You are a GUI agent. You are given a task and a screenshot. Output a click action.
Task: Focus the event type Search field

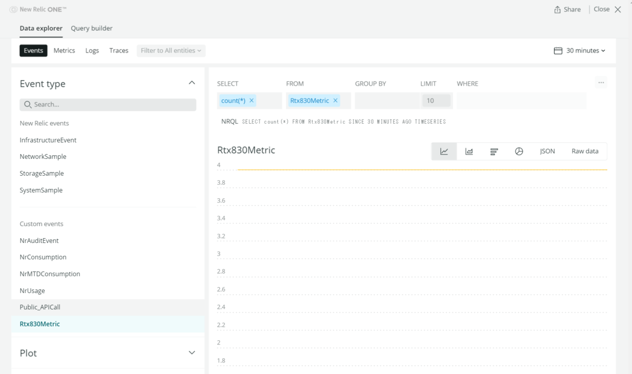pyautogui.click(x=108, y=105)
